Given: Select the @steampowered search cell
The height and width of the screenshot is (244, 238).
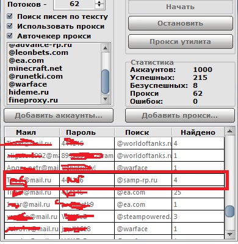Looking at the screenshot, I should point(143,217).
